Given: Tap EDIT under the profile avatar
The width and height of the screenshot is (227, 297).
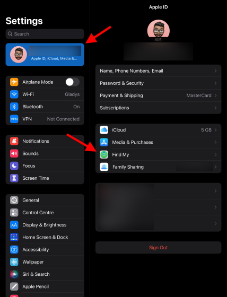Looking at the screenshot, I should click(x=159, y=40).
